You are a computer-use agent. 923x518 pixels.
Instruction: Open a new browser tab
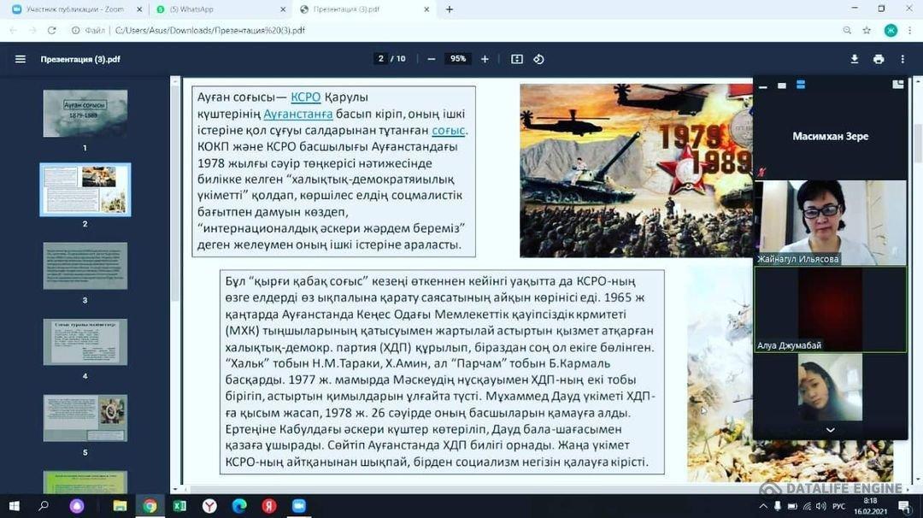[x=450, y=10]
